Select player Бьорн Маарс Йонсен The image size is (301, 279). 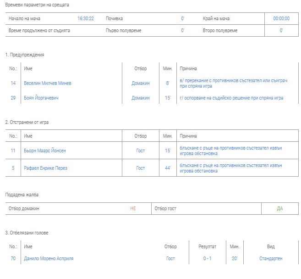[x=45, y=151]
